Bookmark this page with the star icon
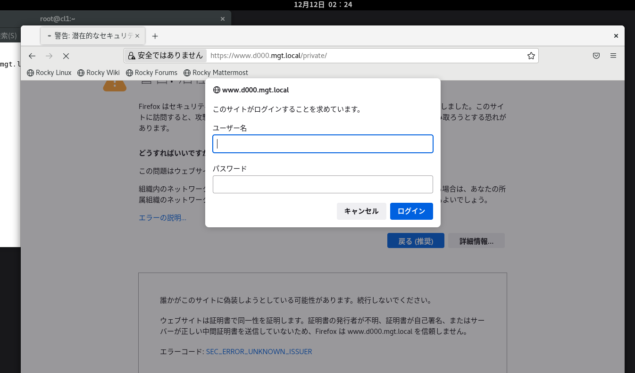 pyautogui.click(x=531, y=55)
